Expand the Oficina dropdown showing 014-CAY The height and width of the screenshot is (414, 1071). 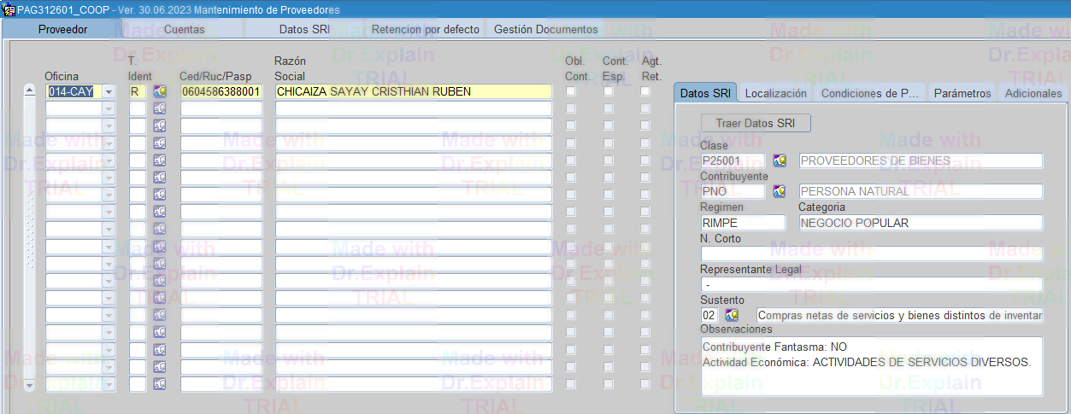109,91
